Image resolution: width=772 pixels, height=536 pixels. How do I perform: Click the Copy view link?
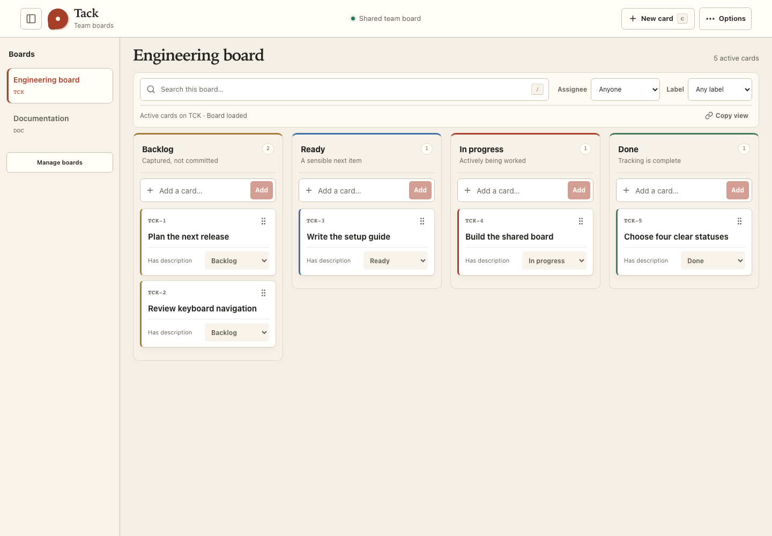(x=726, y=116)
